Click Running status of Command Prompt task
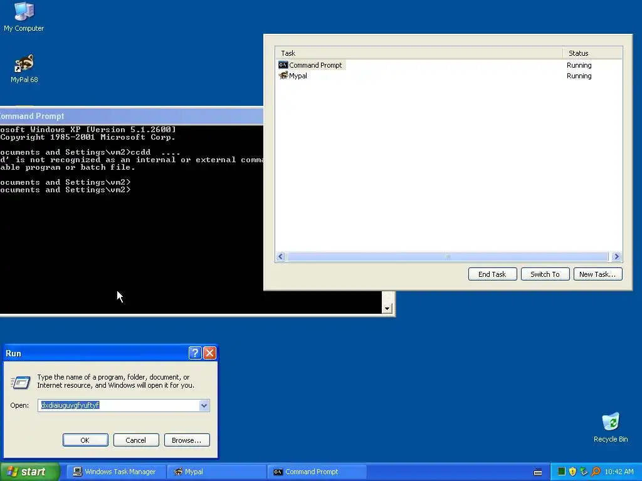The height and width of the screenshot is (481, 642). click(579, 65)
